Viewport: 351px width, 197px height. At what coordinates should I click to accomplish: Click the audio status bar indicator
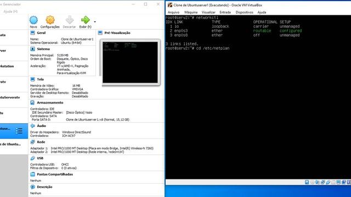coord(318,182)
